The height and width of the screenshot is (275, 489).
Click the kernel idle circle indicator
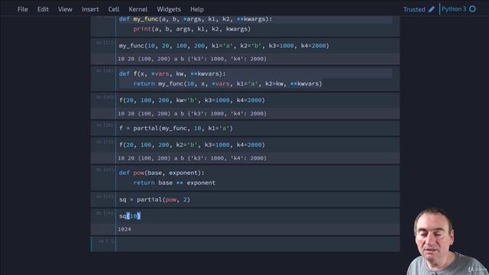click(x=472, y=8)
